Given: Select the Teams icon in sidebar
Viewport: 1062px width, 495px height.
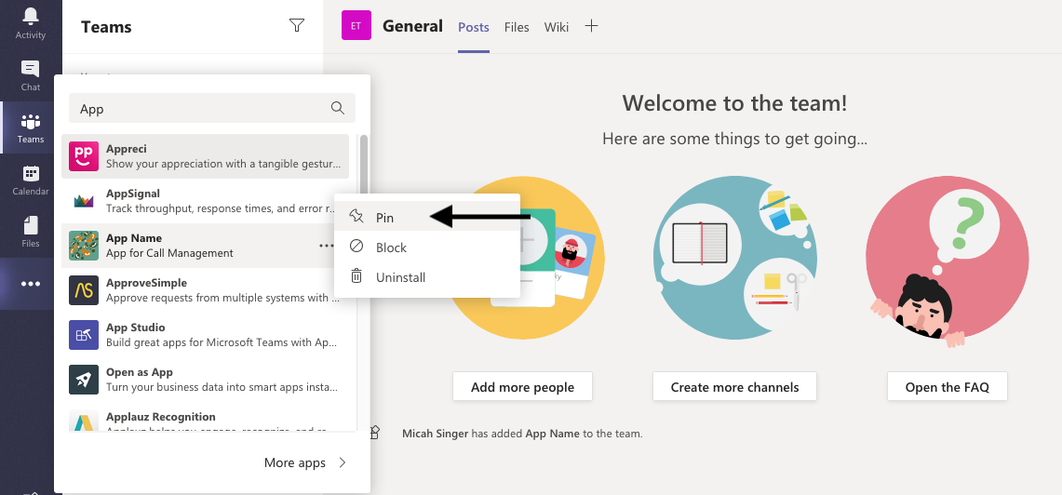Looking at the screenshot, I should (31, 122).
